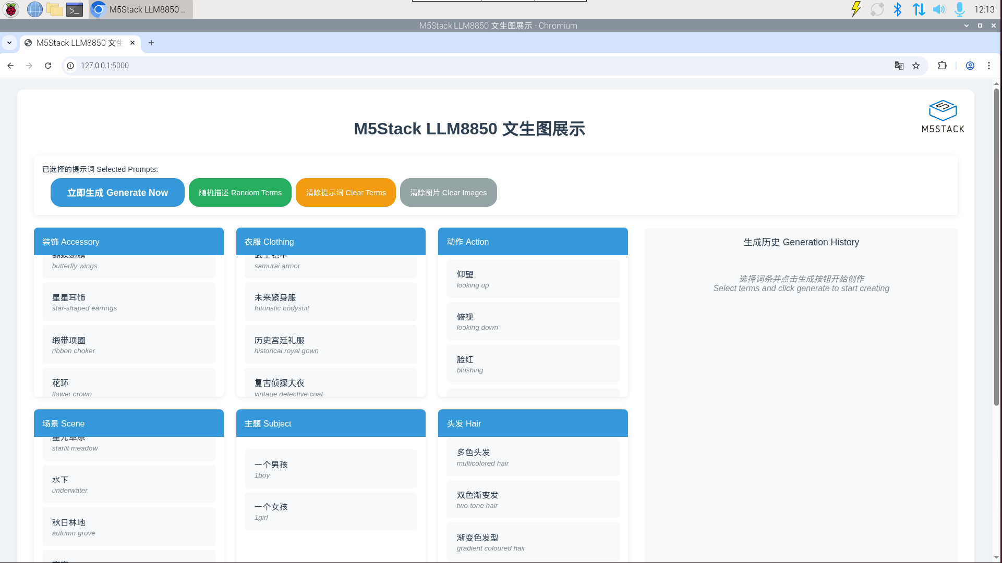View site information icon in address bar
The width and height of the screenshot is (1002, 563).
tap(70, 66)
